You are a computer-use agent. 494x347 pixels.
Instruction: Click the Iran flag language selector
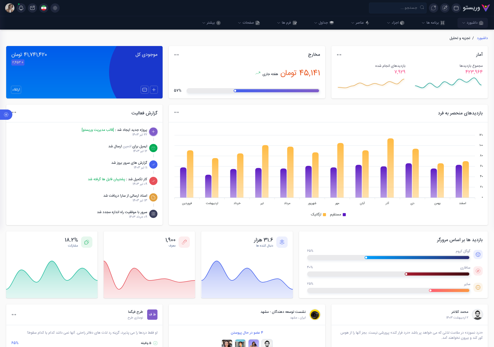44,8
